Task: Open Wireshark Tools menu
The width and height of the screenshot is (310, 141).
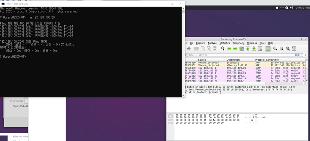Action: [x=263, y=43]
